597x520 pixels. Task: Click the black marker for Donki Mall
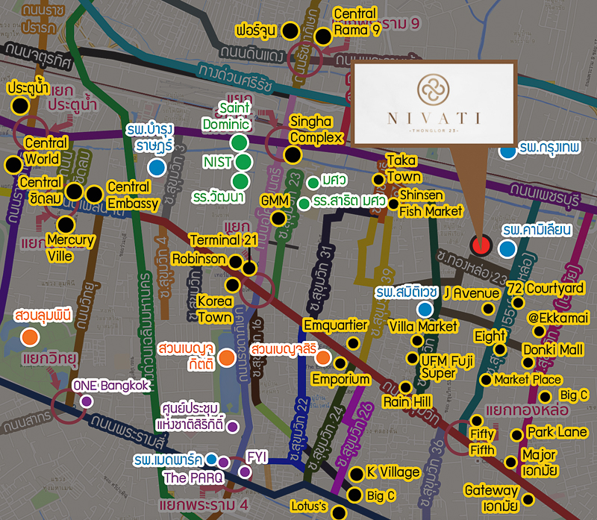528,363
